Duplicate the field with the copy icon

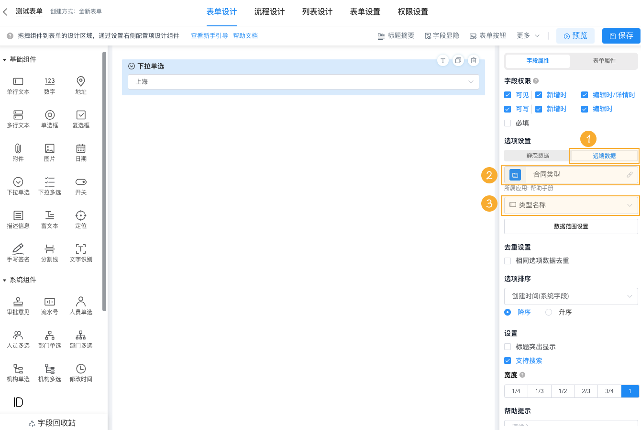[458, 60]
